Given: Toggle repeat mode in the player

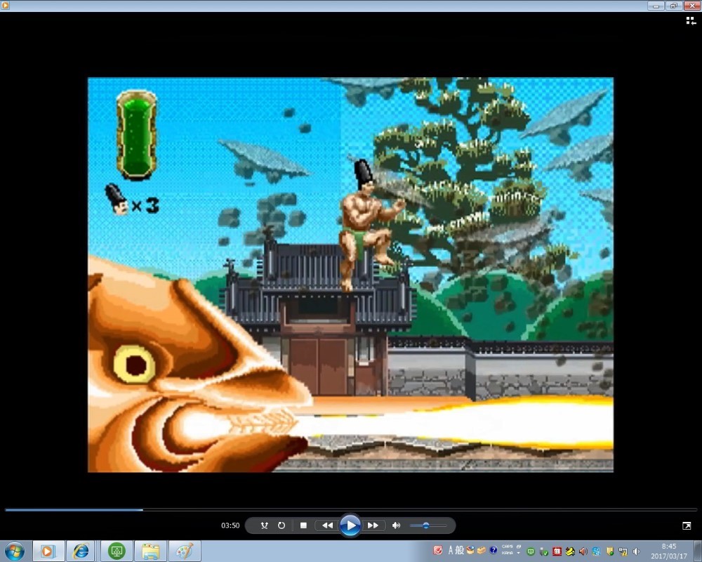Looking at the screenshot, I should pos(282,525).
